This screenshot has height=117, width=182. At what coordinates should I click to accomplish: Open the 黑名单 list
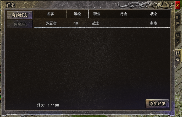click(20, 24)
